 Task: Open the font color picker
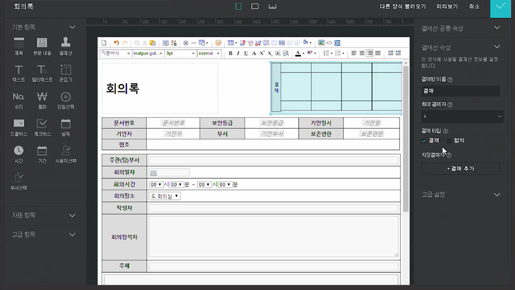click(299, 53)
